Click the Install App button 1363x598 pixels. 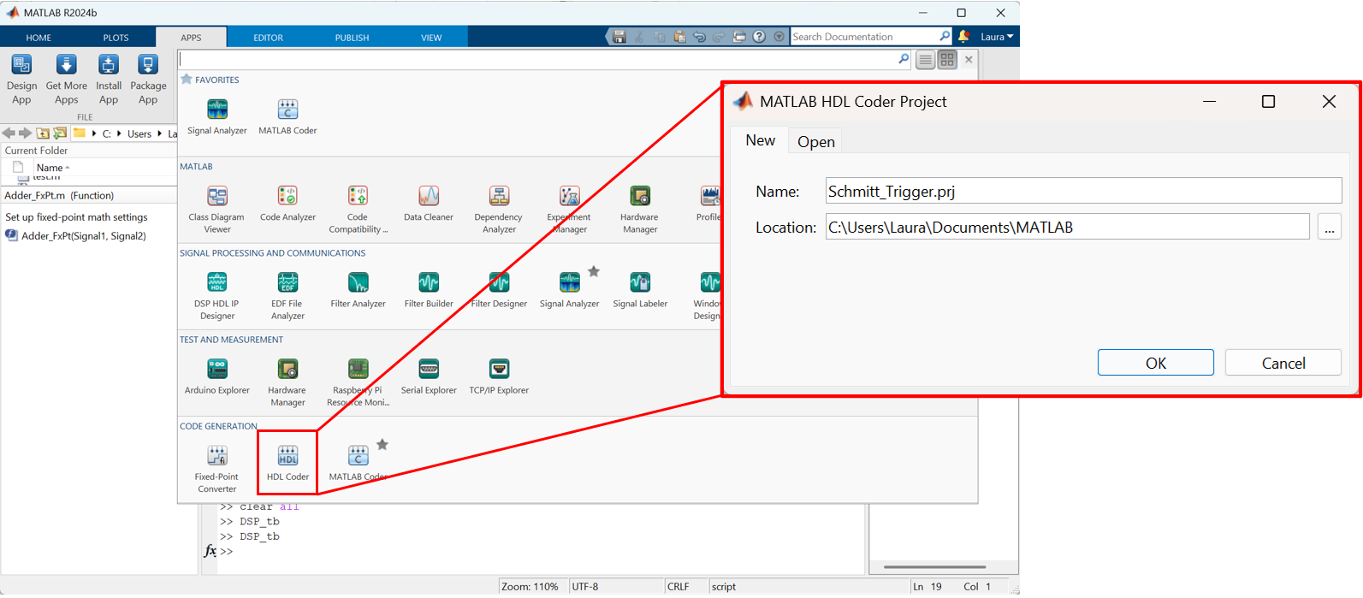(109, 80)
